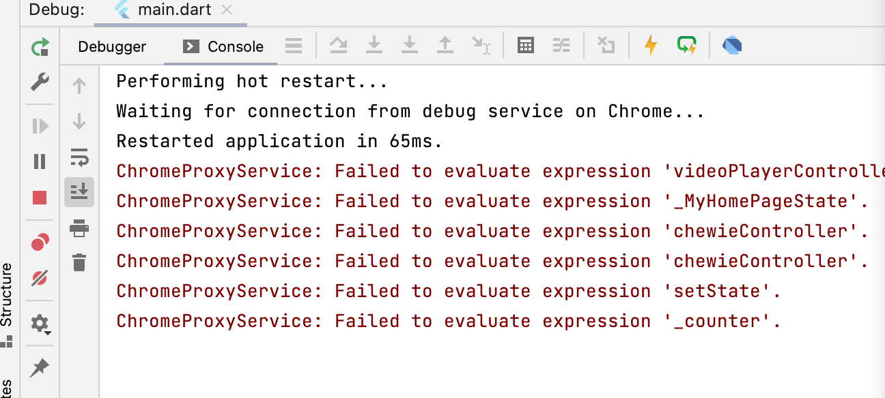Switch to the Debugger tab
Screen dimensions: 885x398
point(111,46)
